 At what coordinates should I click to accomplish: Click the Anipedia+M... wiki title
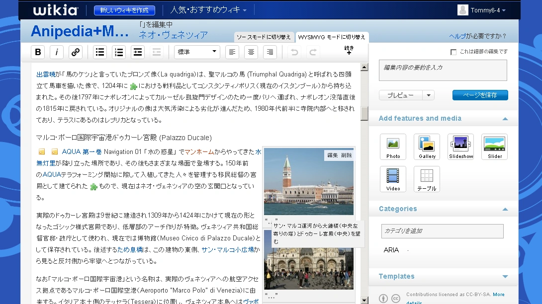coord(80,31)
